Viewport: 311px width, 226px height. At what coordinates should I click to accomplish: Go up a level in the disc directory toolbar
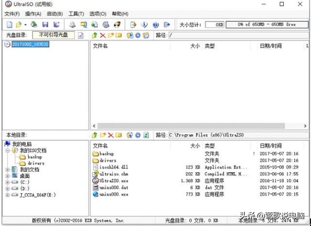coord(95,35)
